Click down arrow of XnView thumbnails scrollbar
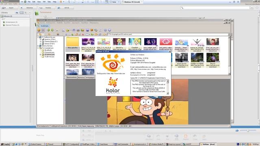This screenshot has width=260, height=146. pos(229,74)
